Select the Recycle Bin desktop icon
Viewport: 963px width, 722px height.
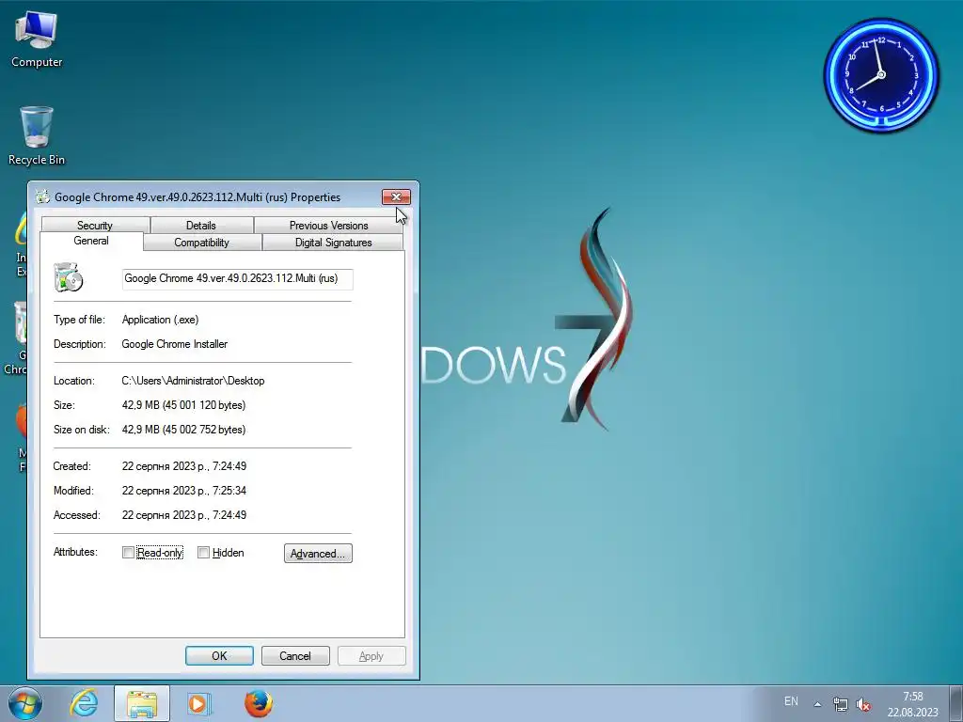tap(37, 136)
